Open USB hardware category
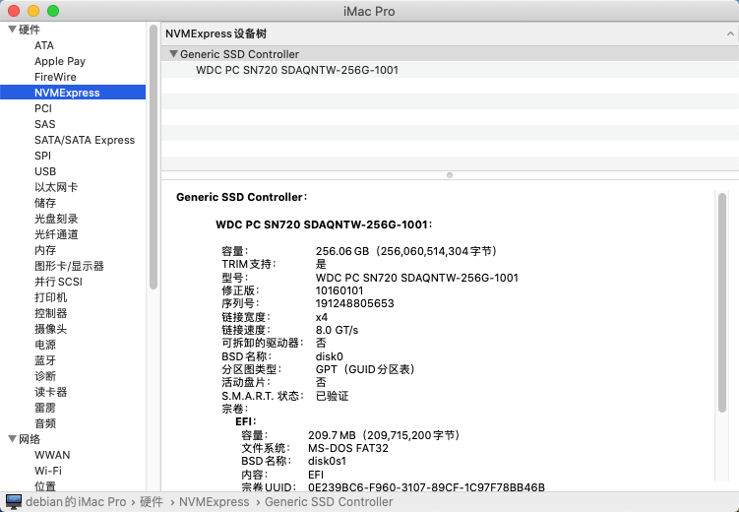This screenshot has height=512, width=739. click(x=45, y=171)
